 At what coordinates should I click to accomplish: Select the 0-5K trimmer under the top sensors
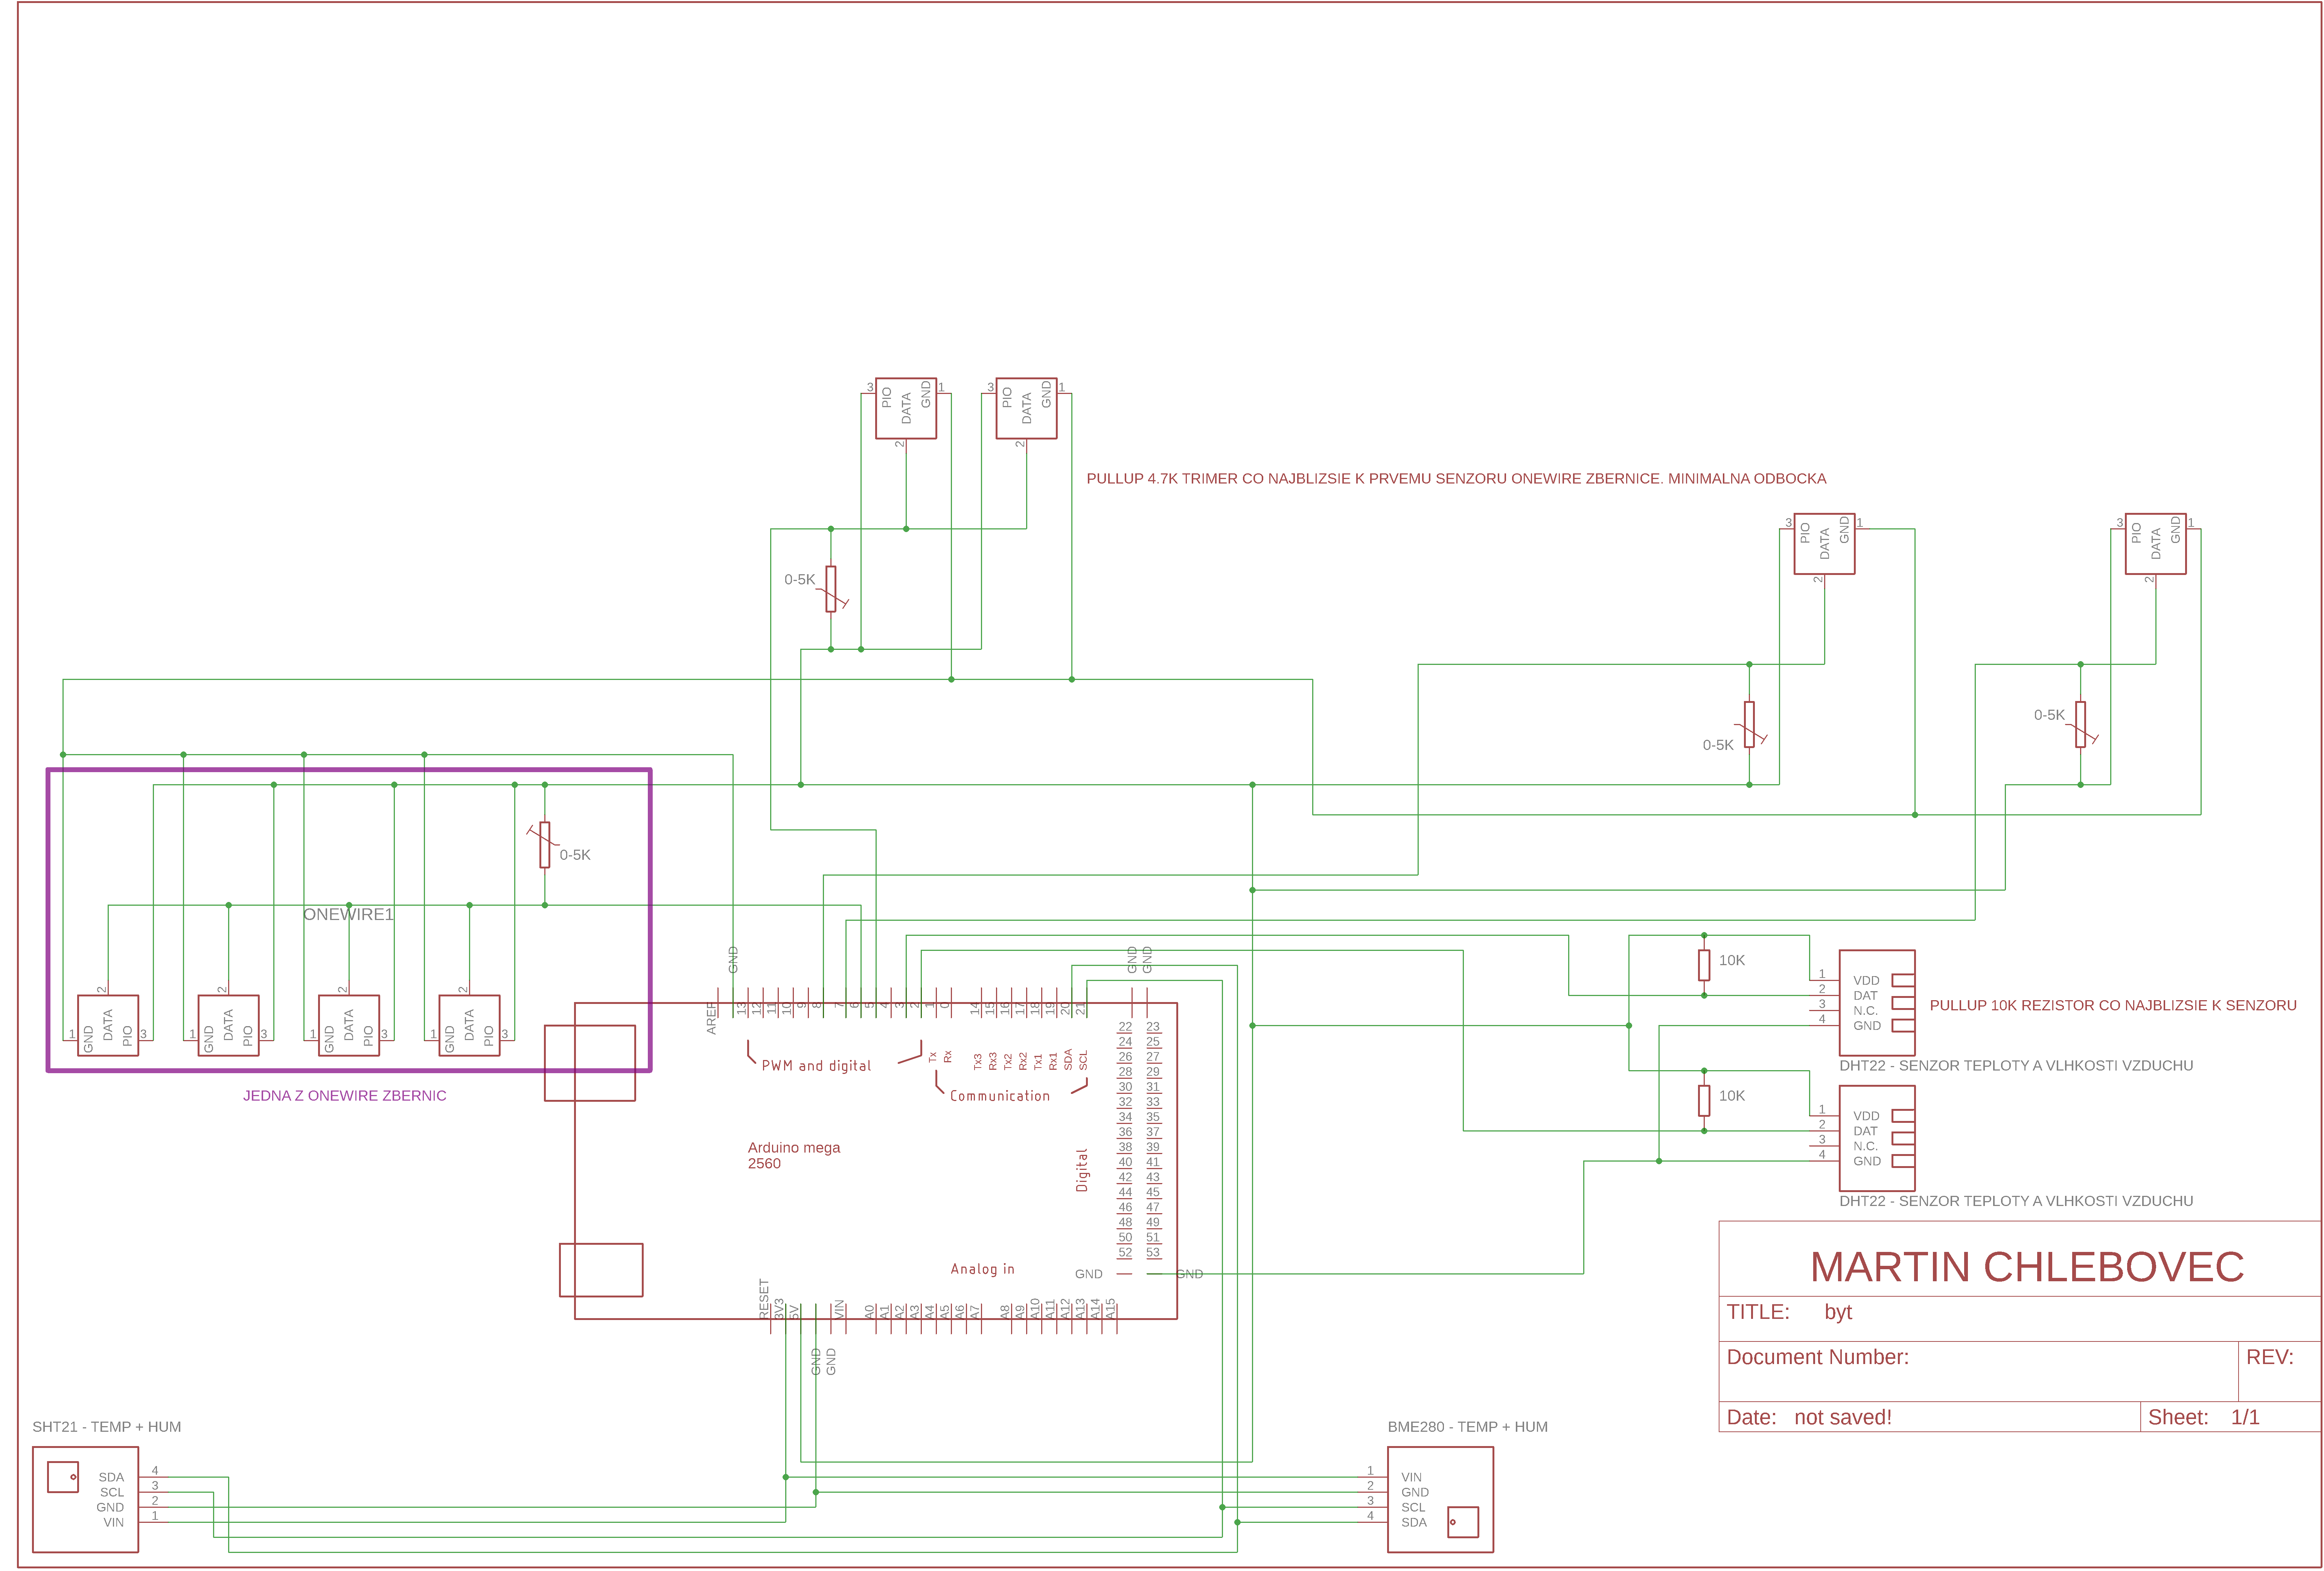point(831,589)
